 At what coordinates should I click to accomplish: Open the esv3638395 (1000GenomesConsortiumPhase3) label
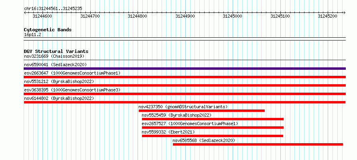pos(72,90)
